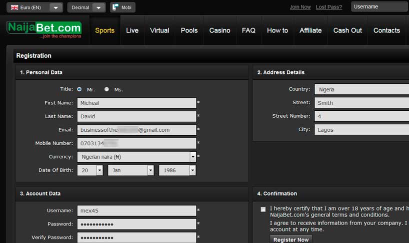Open the Currency dropdown showing Nigerian naira
This screenshot has width=409, height=243.
pos(136,157)
